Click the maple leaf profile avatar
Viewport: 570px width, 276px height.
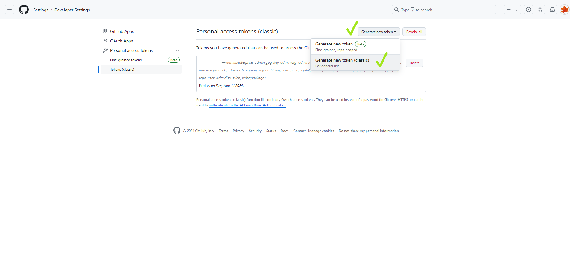pos(564,10)
